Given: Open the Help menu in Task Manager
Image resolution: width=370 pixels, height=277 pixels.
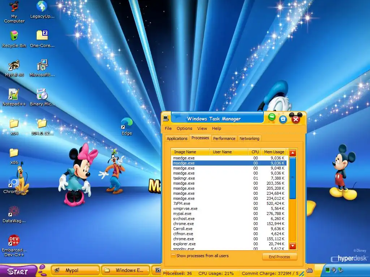Looking at the screenshot, I should click(216, 128).
